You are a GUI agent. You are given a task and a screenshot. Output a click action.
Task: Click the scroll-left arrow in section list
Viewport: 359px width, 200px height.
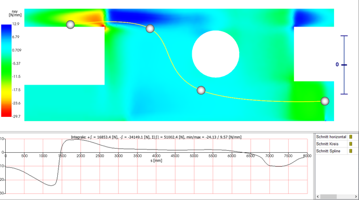click(318, 196)
